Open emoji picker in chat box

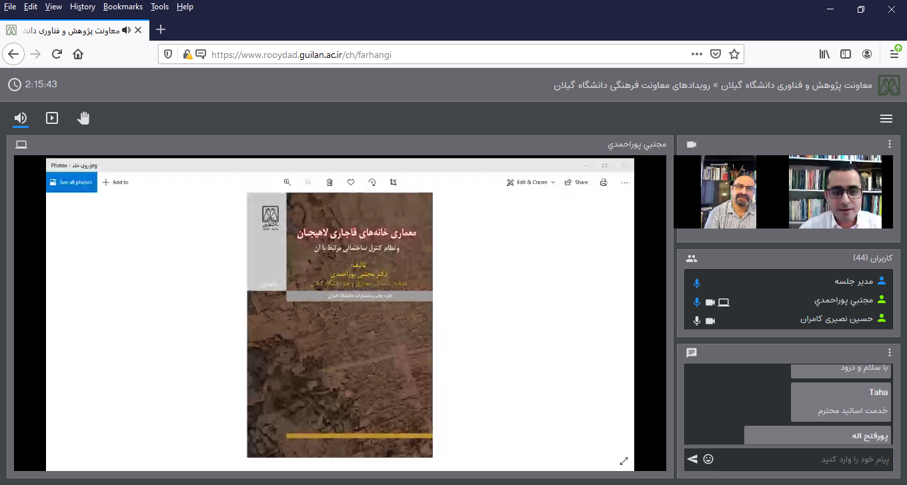coord(708,459)
